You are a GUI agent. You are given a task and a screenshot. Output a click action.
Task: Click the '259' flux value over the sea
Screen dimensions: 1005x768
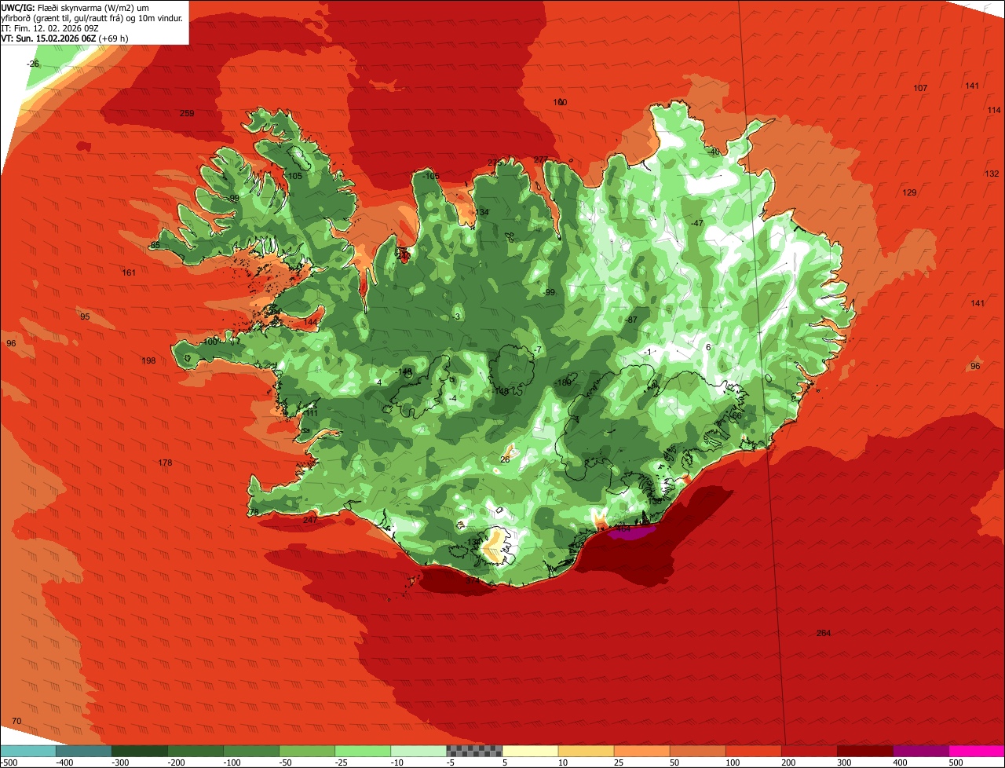click(187, 114)
